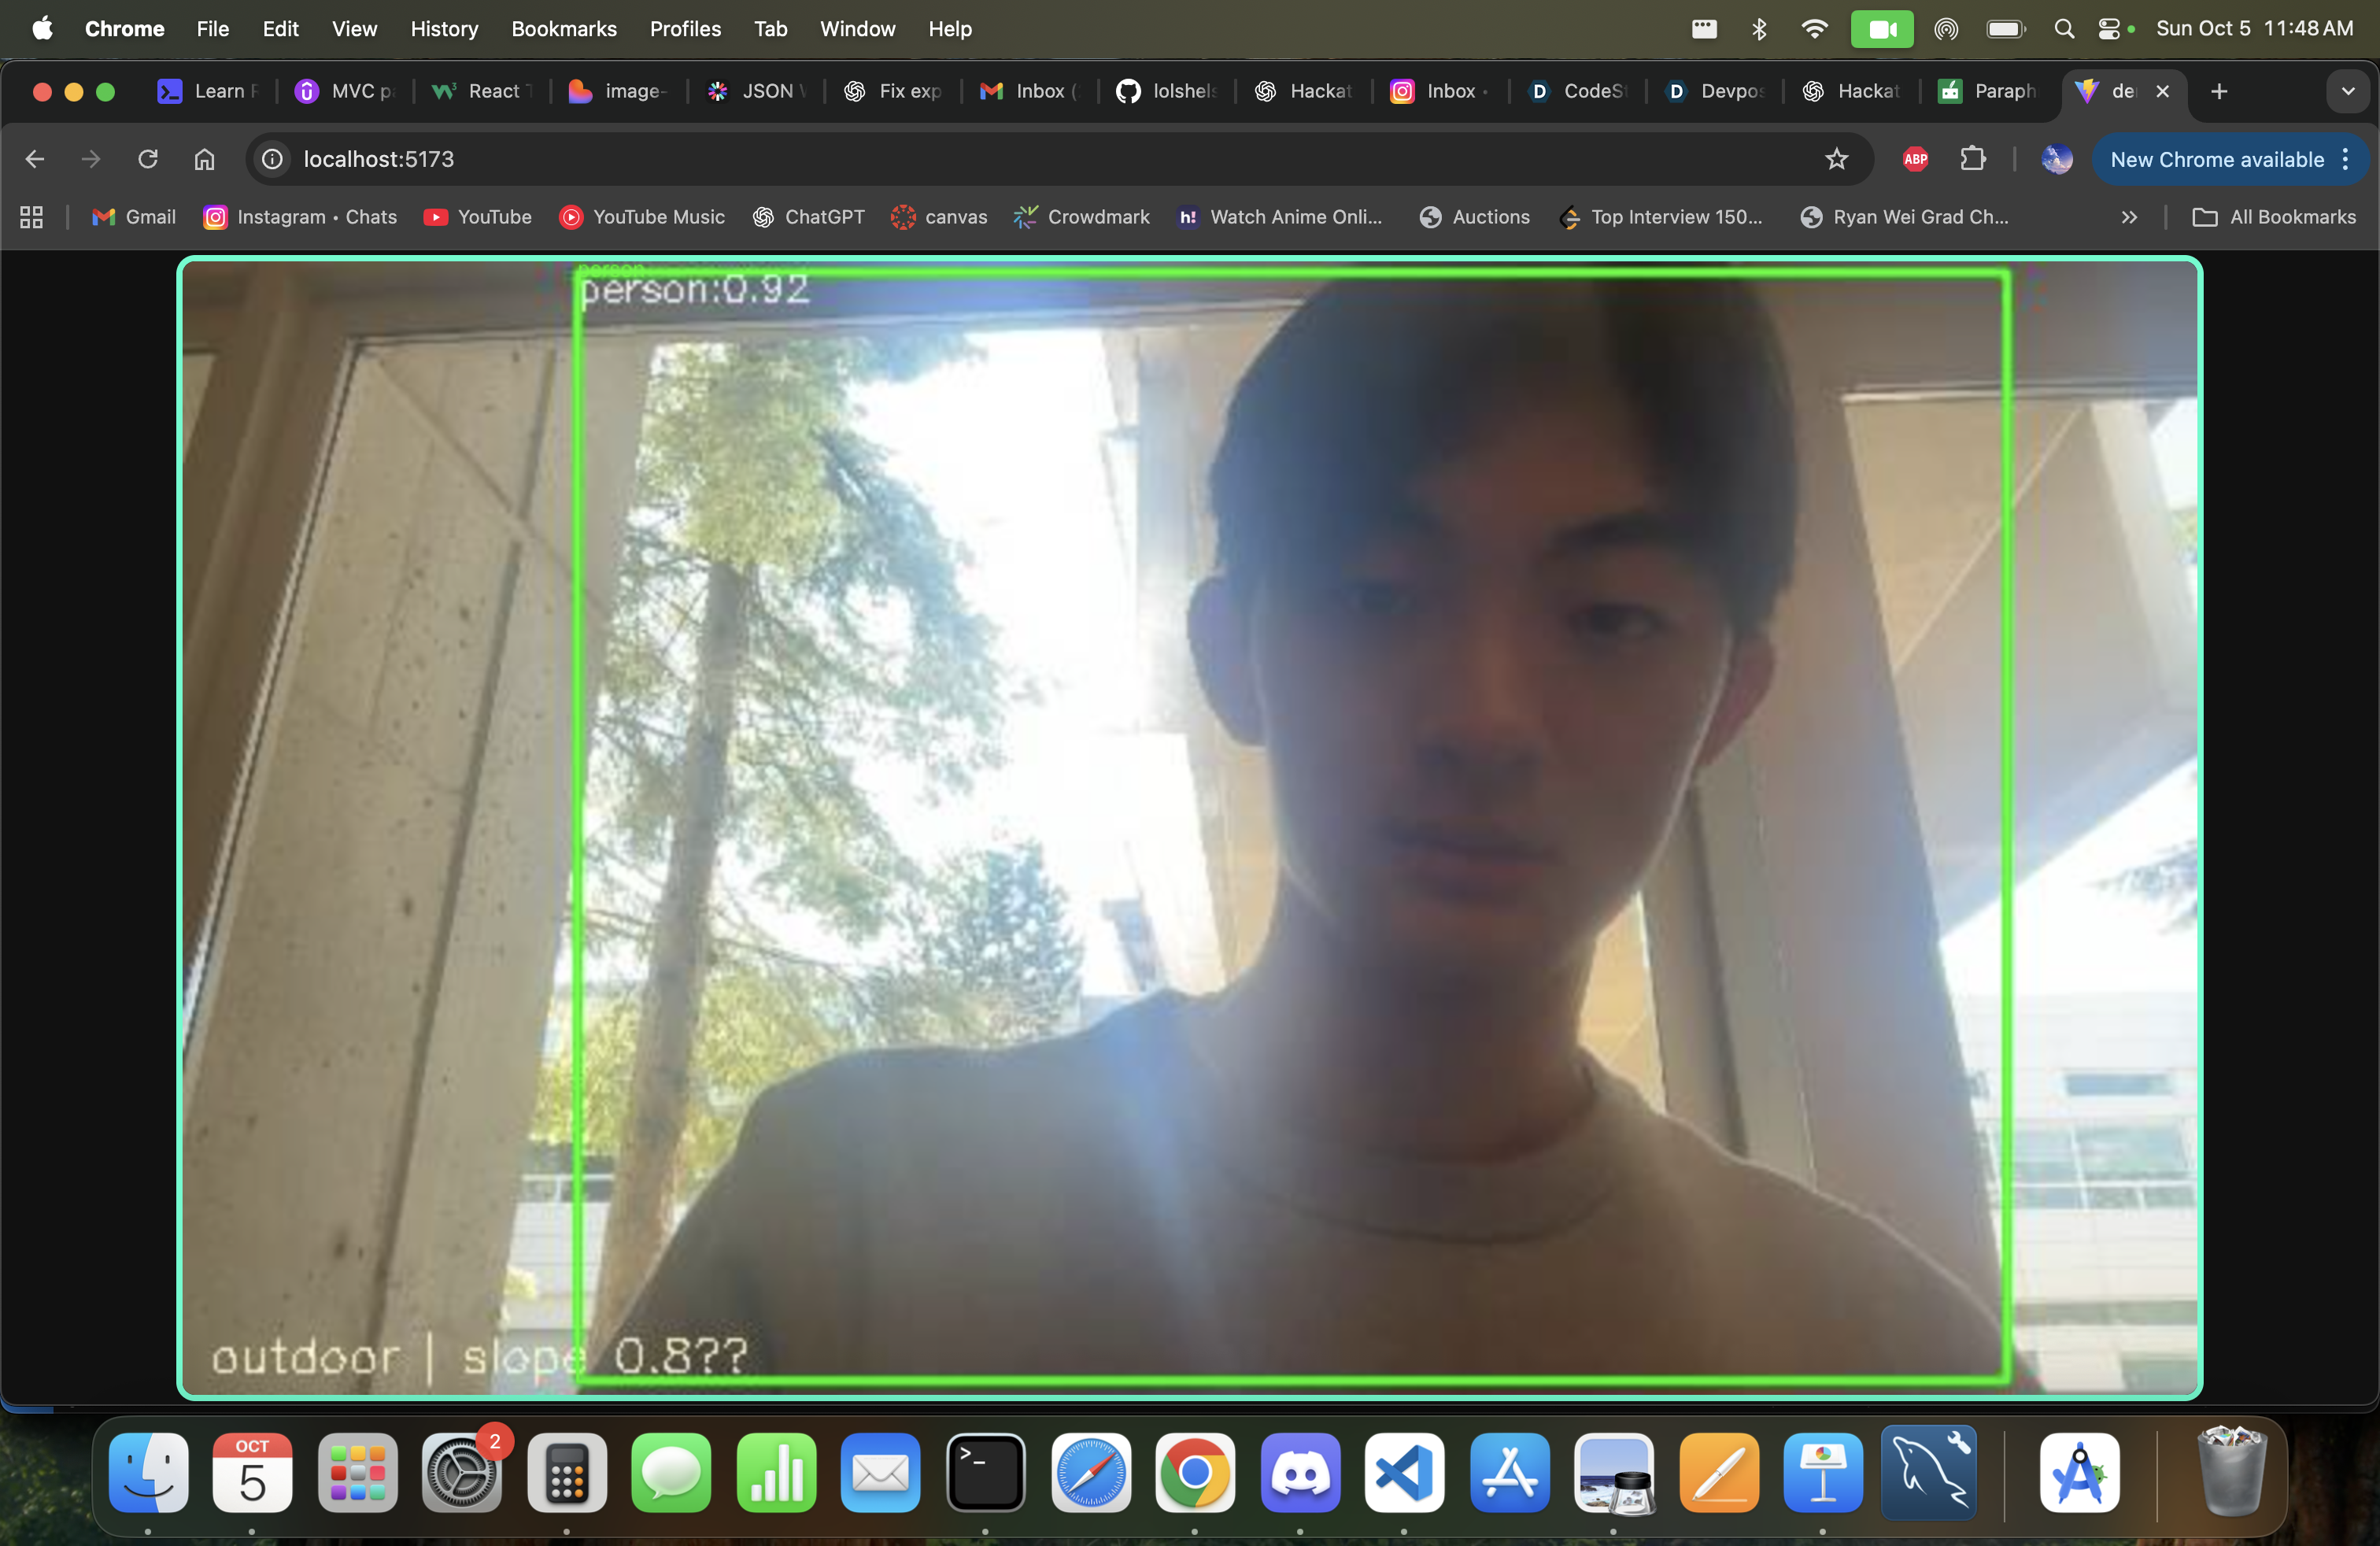
Task: Open the AdBlock Plus extension
Action: (x=1915, y=159)
